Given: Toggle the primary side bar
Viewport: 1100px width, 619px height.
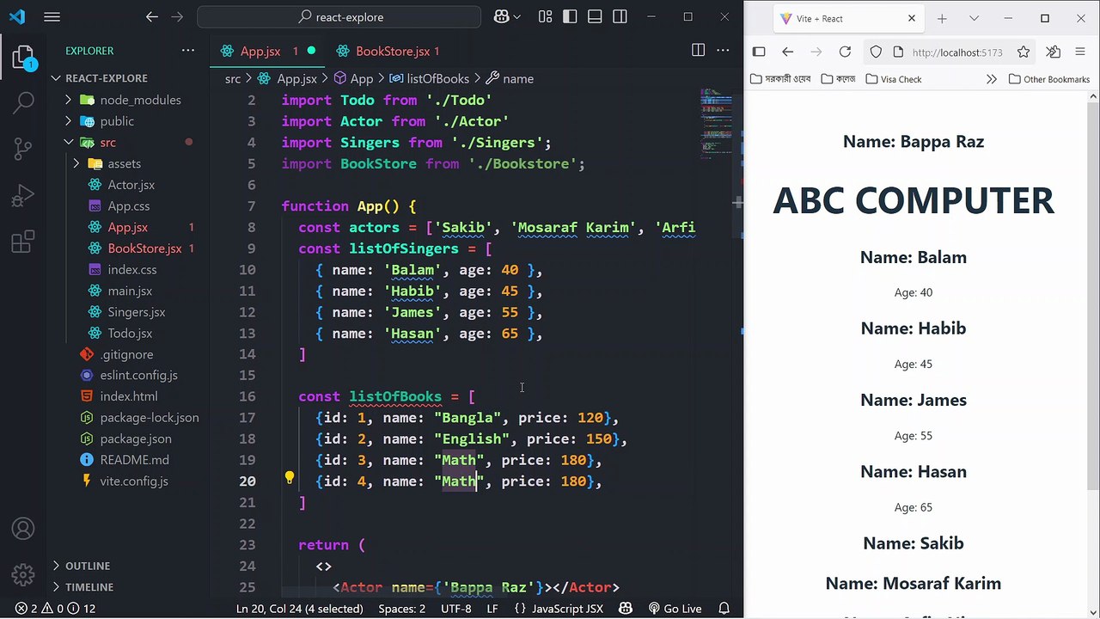Looking at the screenshot, I should pos(570,17).
